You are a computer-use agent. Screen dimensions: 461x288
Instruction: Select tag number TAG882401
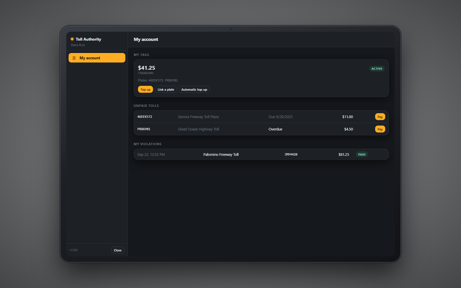tap(146, 73)
